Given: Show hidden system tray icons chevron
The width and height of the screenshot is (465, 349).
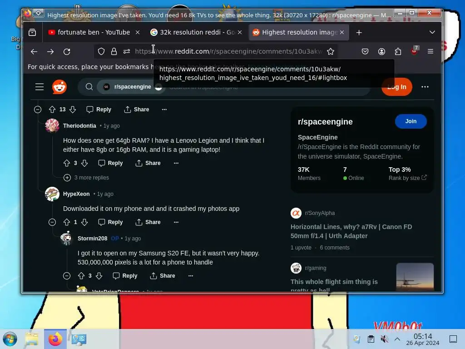Looking at the screenshot, I should coord(397,339).
